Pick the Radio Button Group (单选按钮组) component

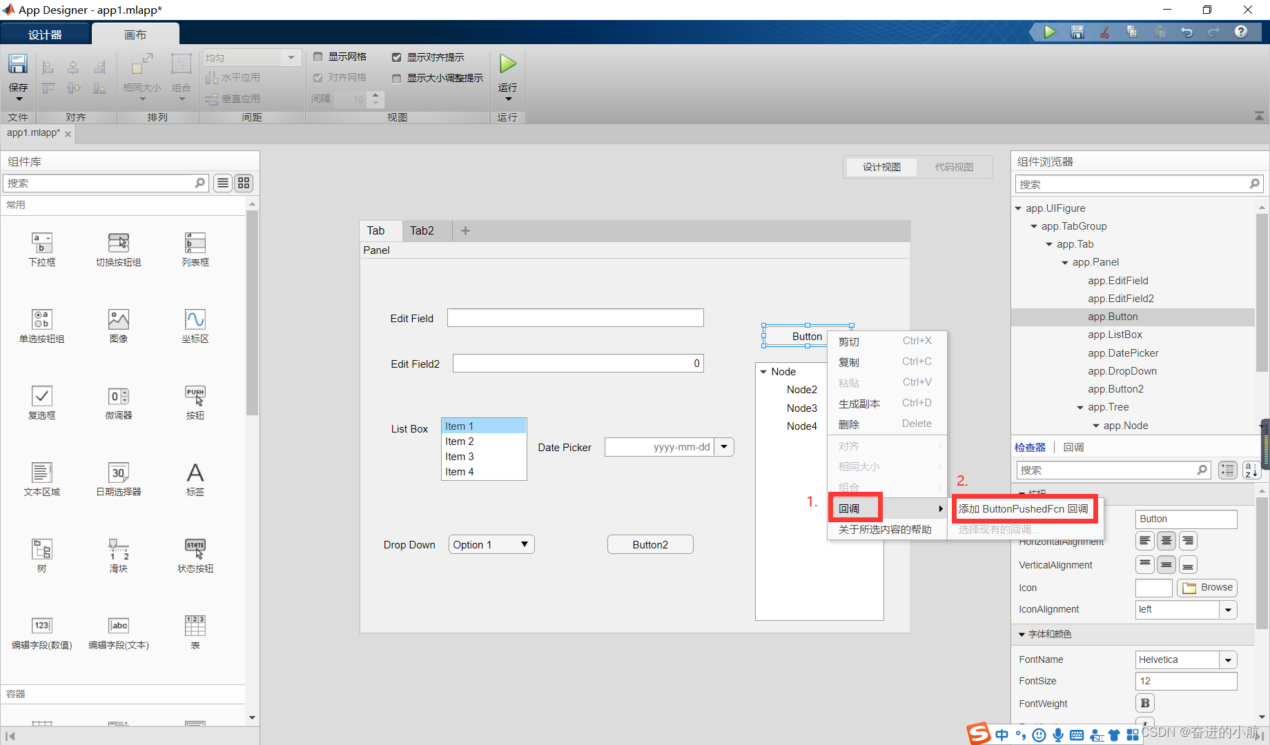[42, 319]
